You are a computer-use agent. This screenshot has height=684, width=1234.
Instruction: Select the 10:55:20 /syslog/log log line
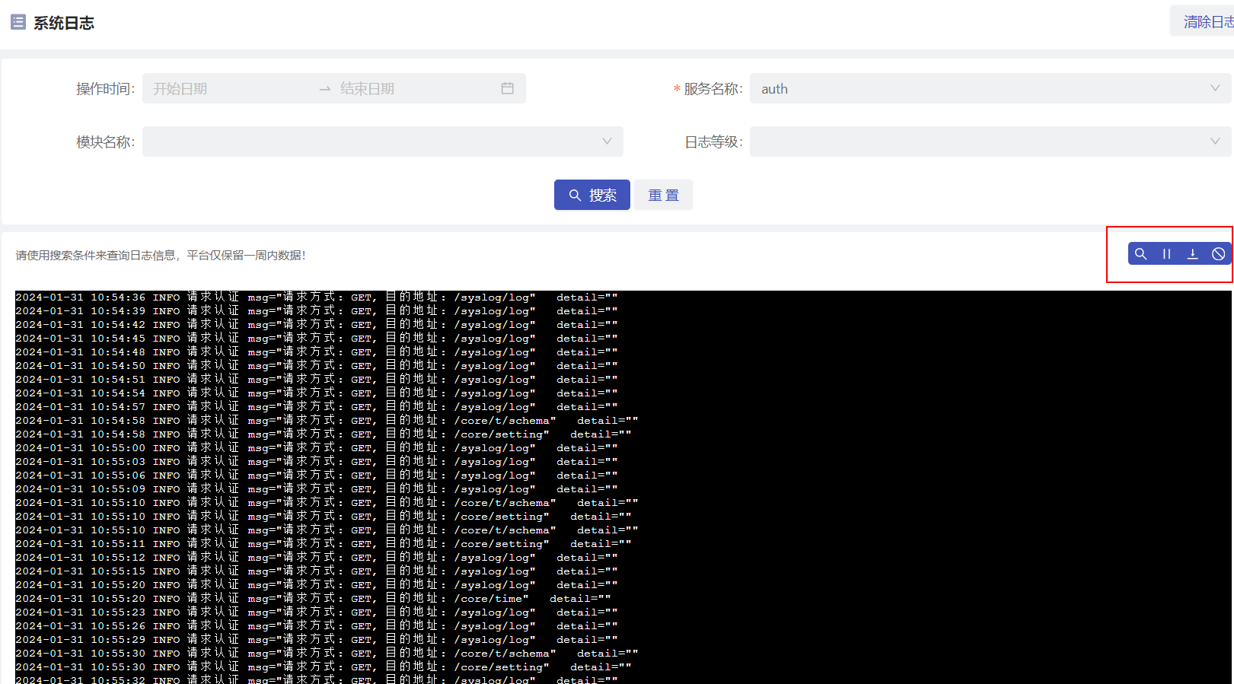click(317, 585)
